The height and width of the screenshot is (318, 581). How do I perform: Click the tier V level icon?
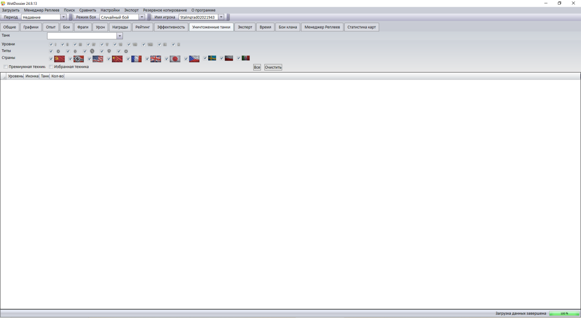point(107,44)
